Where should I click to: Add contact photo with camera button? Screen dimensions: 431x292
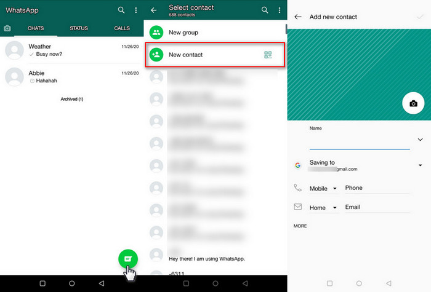tap(413, 103)
